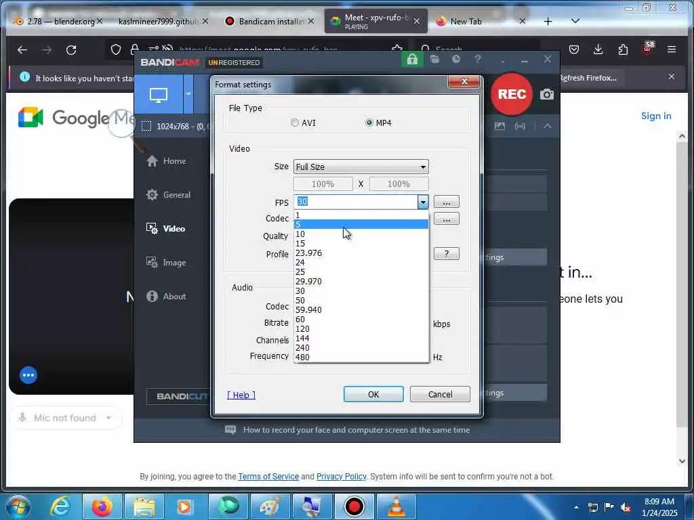The width and height of the screenshot is (694, 520).
Task: Open the Help link in Format settings
Action: click(241, 395)
